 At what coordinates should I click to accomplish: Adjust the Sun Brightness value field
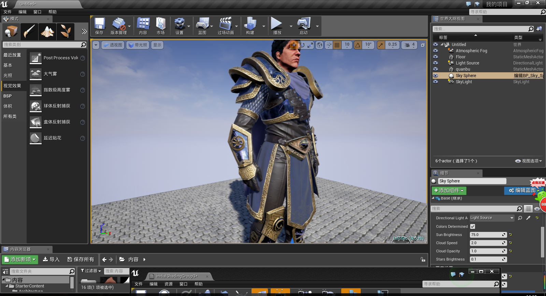point(488,235)
